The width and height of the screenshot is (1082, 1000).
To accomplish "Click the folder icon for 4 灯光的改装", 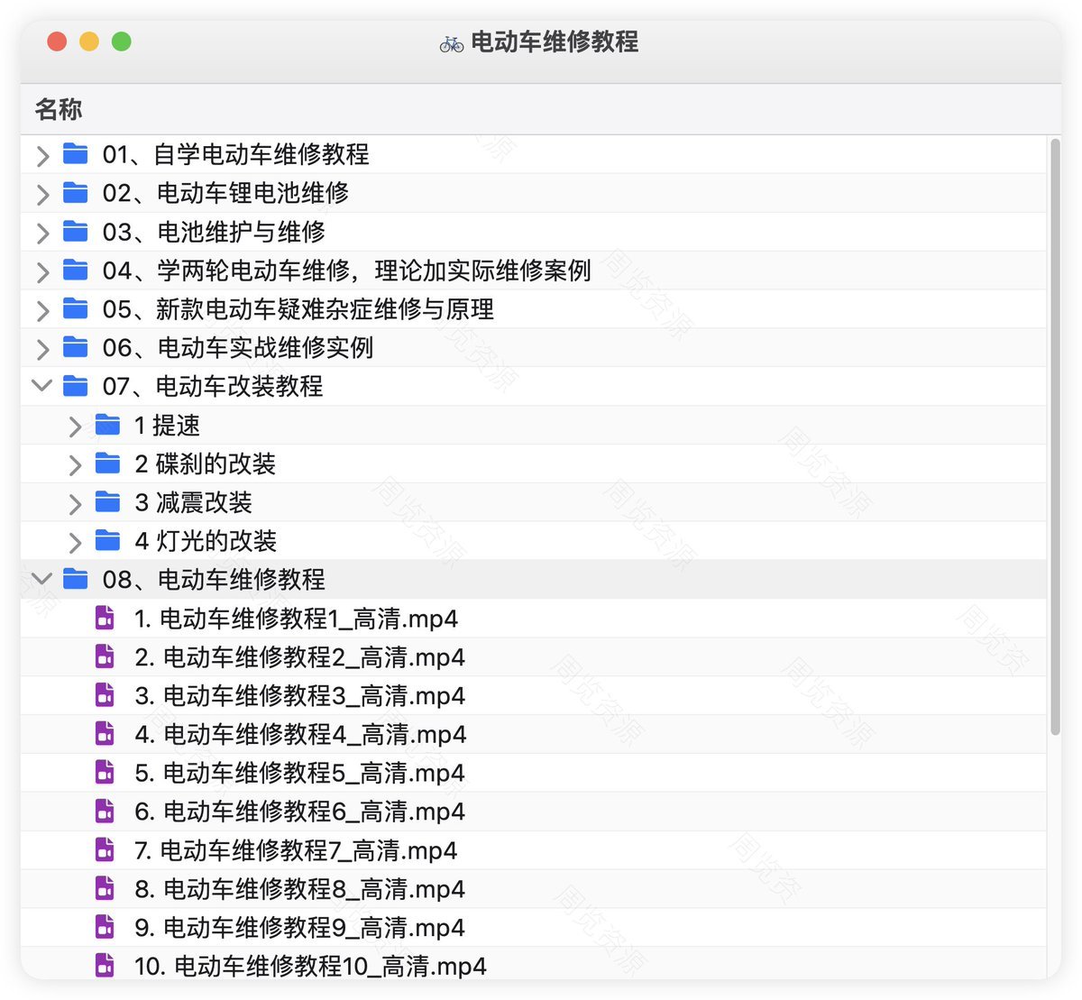I will click(x=107, y=541).
